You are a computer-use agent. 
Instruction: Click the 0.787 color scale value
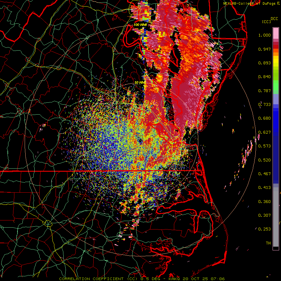click(264, 91)
